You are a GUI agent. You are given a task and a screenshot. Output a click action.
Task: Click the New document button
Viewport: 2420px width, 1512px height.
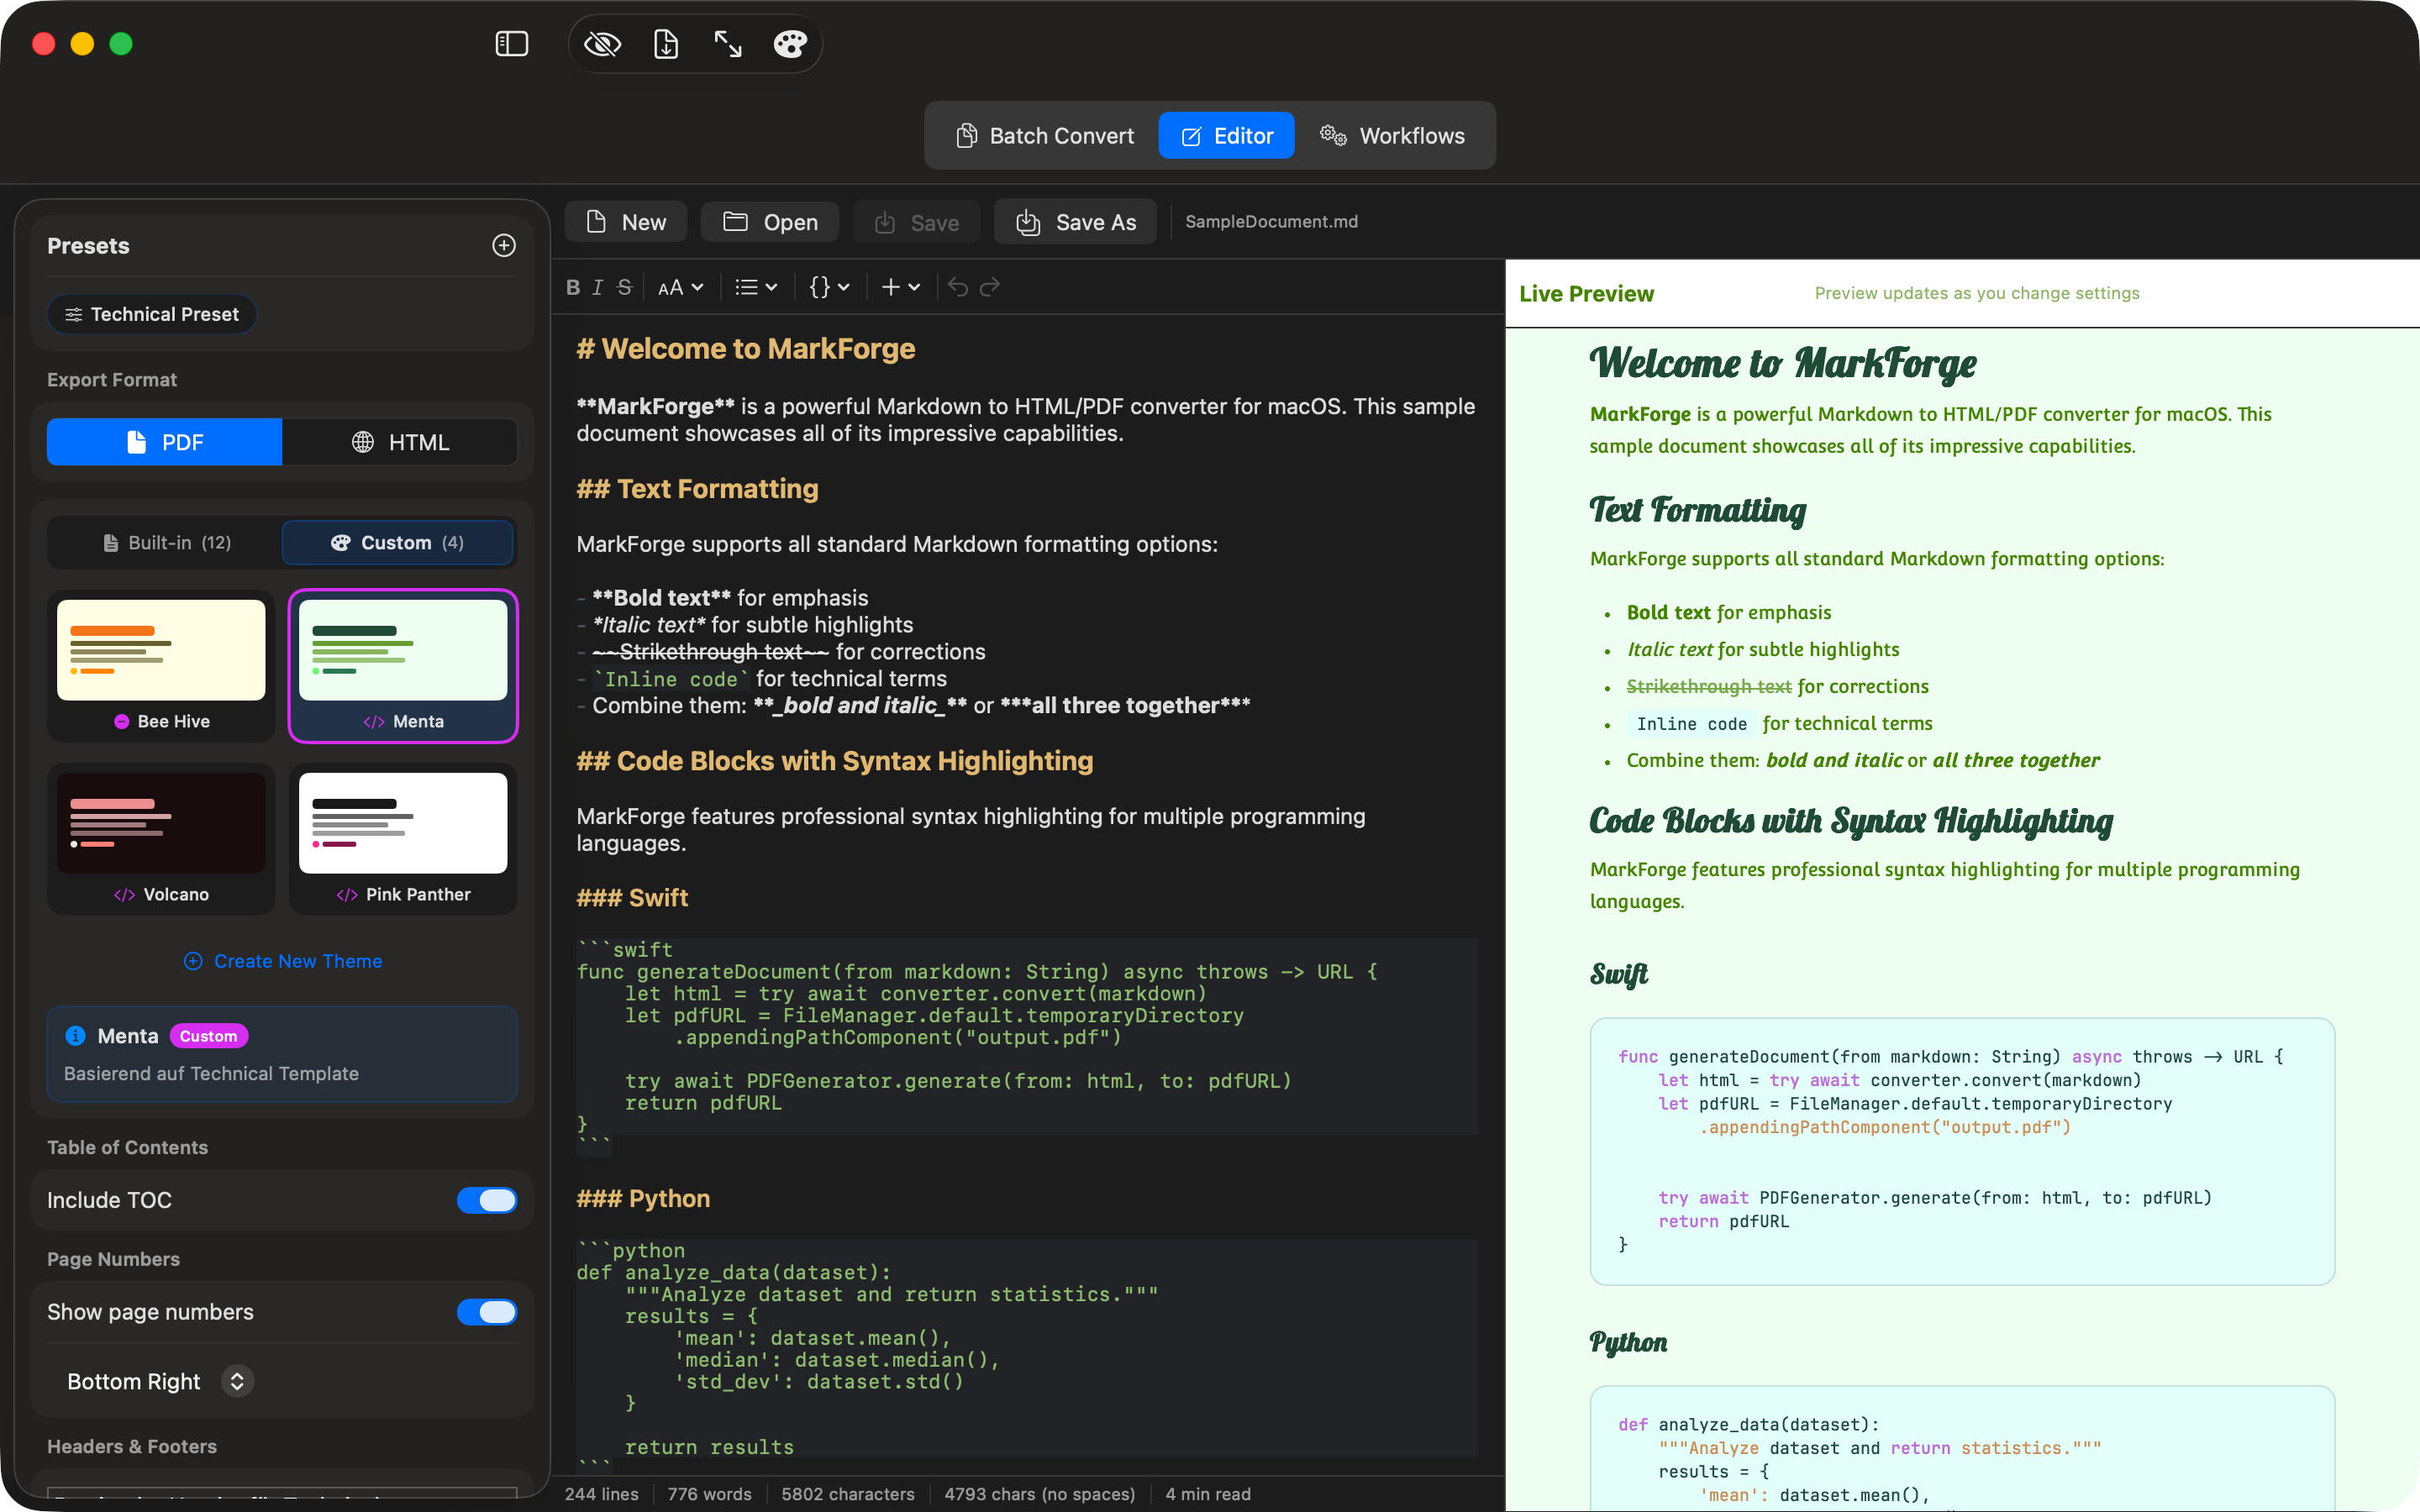pos(626,222)
